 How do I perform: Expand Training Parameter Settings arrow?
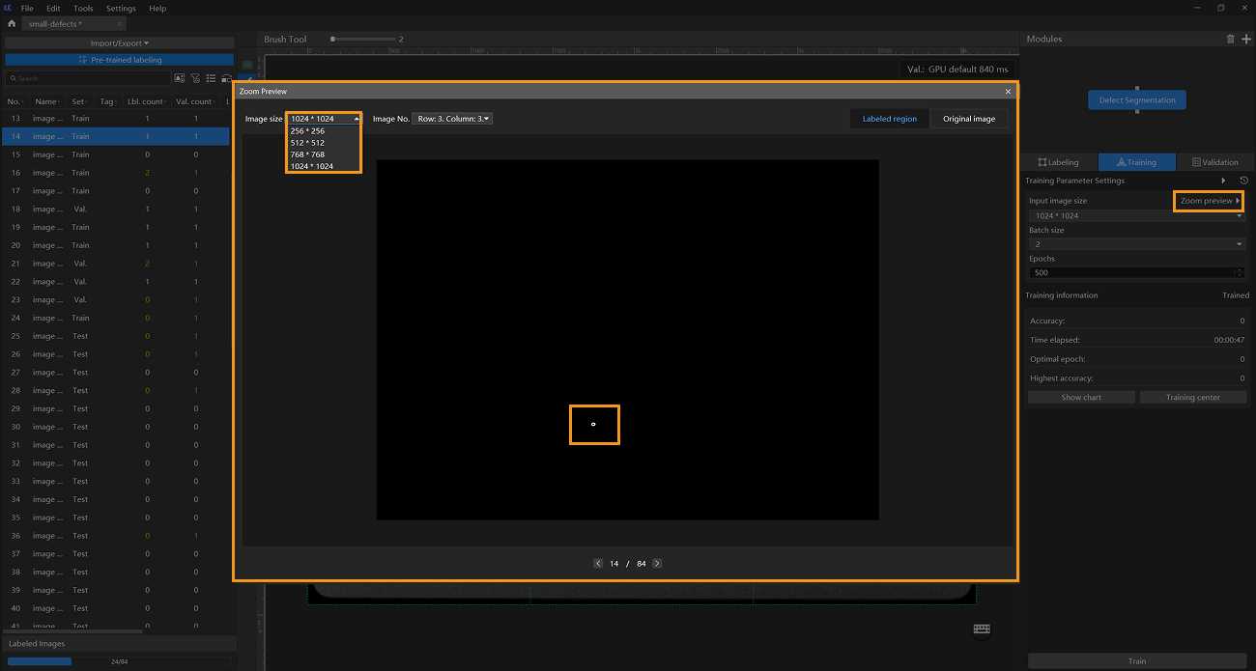1223,181
